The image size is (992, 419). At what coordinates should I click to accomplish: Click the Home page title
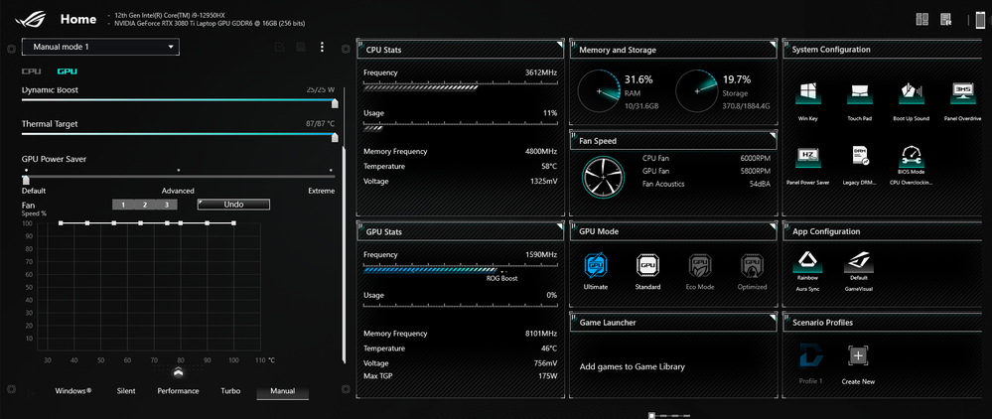pyautogui.click(x=78, y=20)
